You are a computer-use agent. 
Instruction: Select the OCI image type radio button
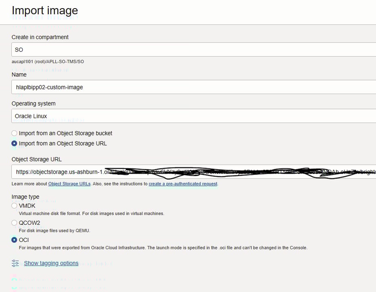15,240
